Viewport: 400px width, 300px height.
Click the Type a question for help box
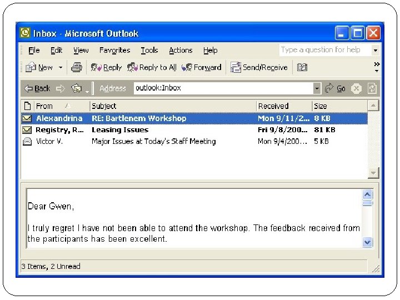[x=326, y=50]
